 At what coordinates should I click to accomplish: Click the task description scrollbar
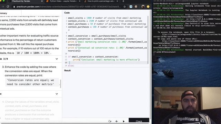pos(60,84)
